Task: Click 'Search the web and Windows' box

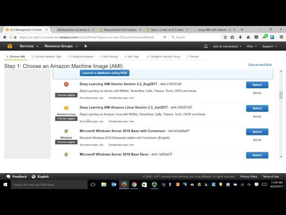Action: click(49, 185)
